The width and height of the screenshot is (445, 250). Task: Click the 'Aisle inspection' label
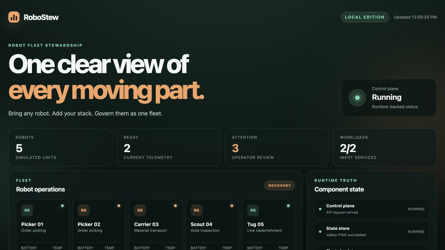pos(205,231)
